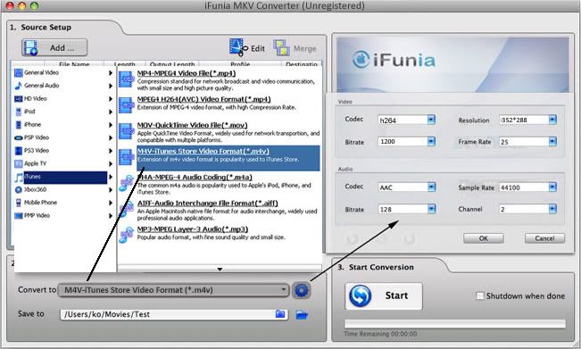Select HD Video menu category
Image resolution: width=581 pixels, height=349 pixels.
[x=63, y=98]
